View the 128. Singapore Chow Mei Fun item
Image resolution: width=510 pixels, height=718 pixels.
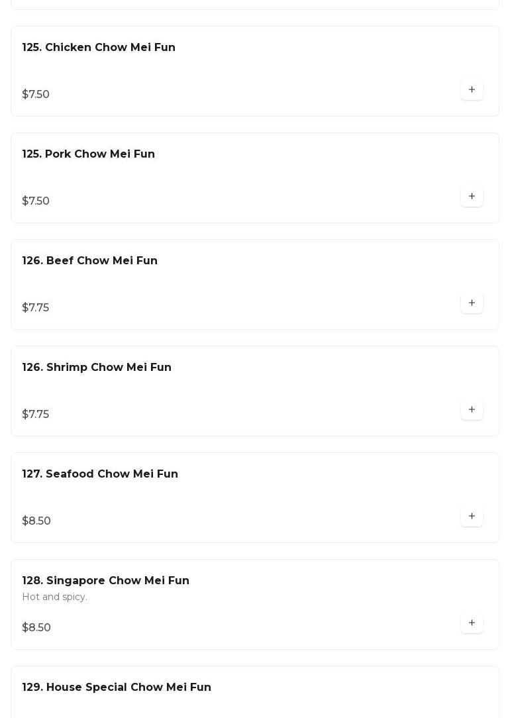(x=106, y=581)
